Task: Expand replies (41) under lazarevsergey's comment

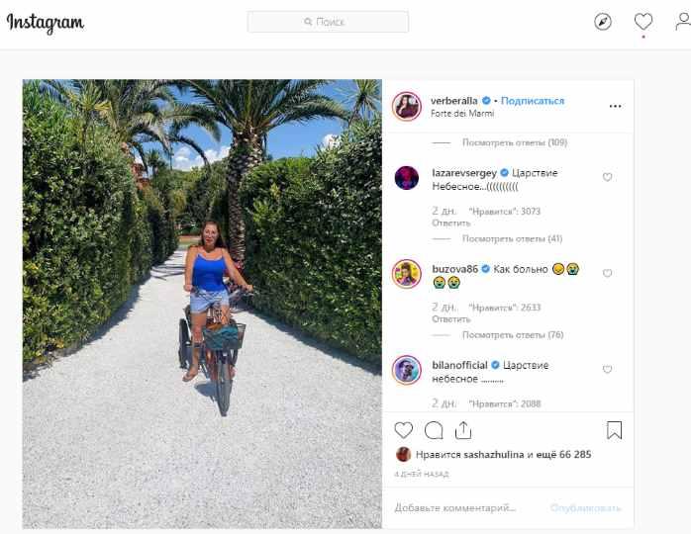Action: pos(512,238)
